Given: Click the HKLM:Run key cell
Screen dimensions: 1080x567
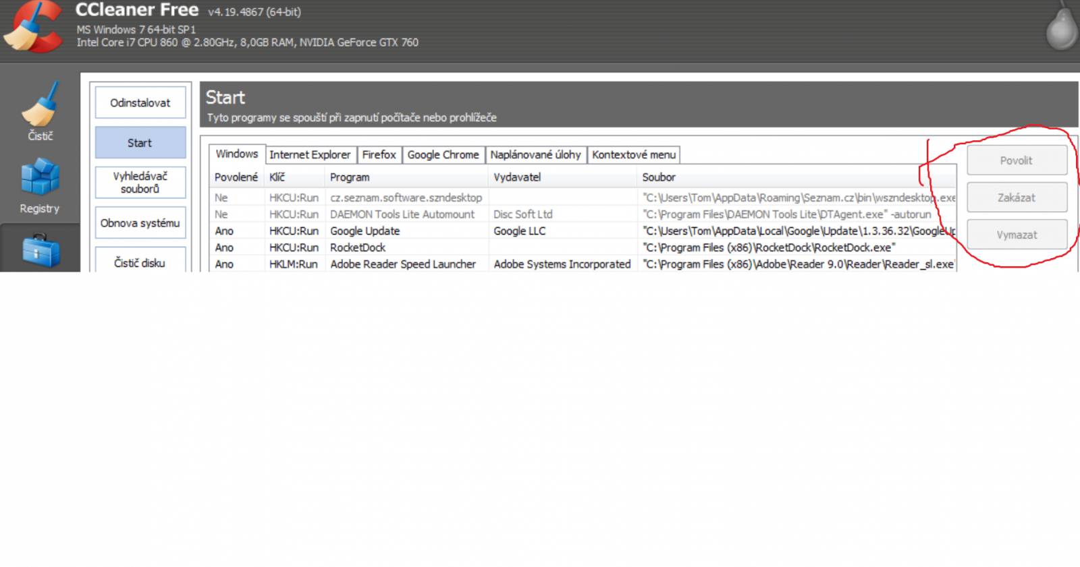Looking at the screenshot, I should pyautogui.click(x=294, y=264).
